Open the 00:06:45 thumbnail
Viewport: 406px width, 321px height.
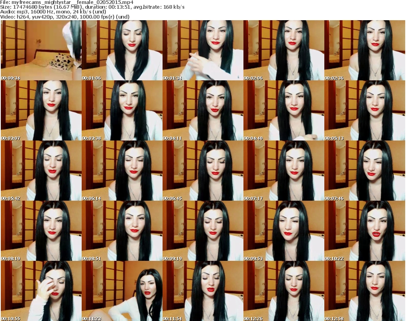[203, 171]
